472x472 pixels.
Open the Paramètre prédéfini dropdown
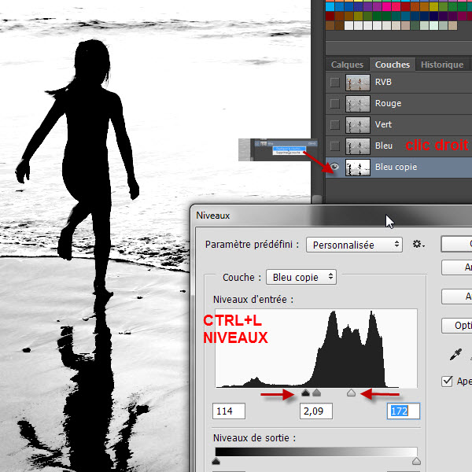click(354, 245)
